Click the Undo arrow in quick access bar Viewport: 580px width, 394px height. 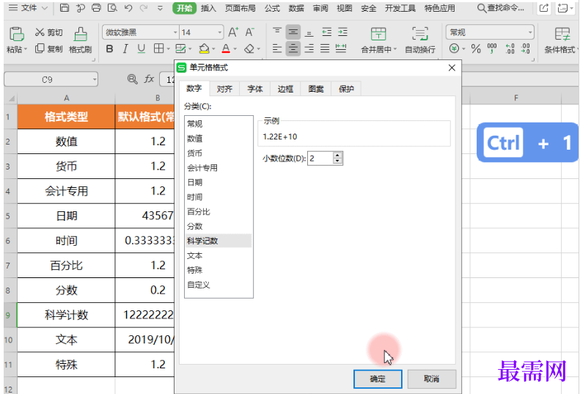point(128,8)
